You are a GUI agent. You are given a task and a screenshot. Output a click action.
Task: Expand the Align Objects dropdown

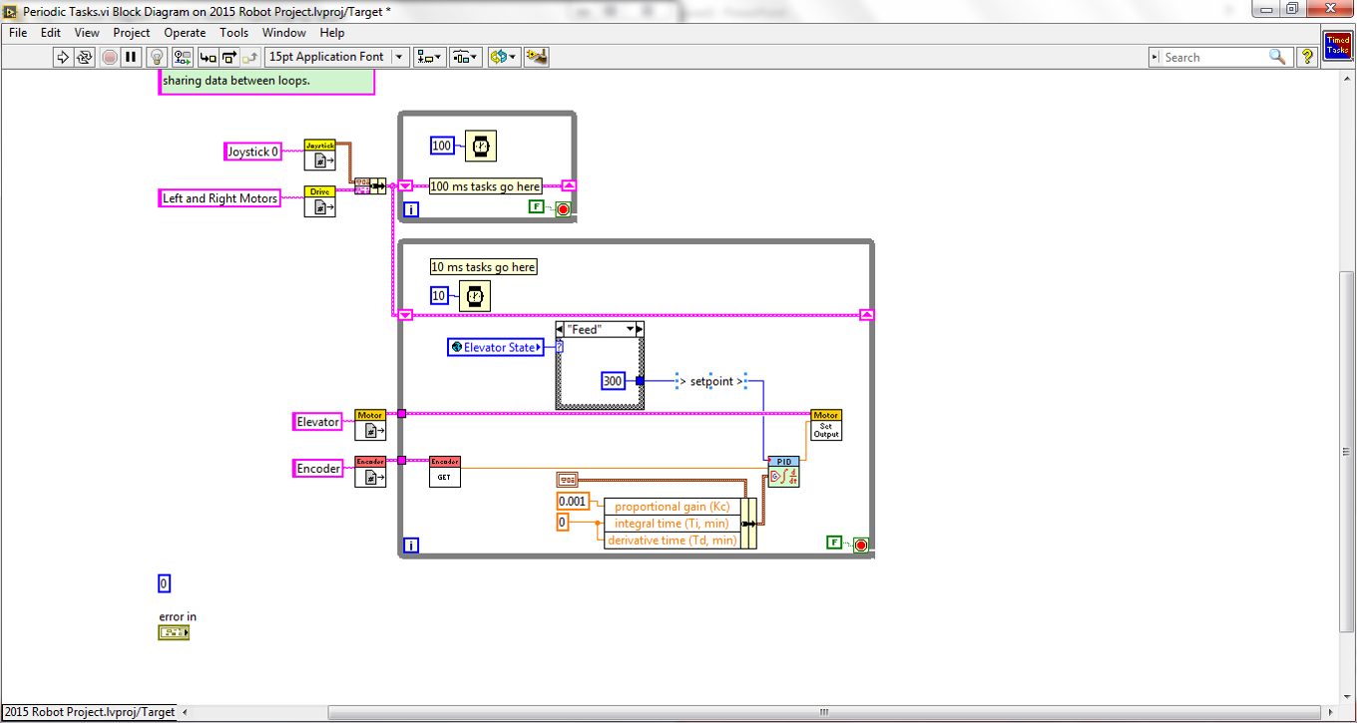pos(431,58)
